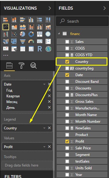The image size is (109, 178).
Task: Click the Tooltips drag data fields area
Action: (x=27, y=165)
